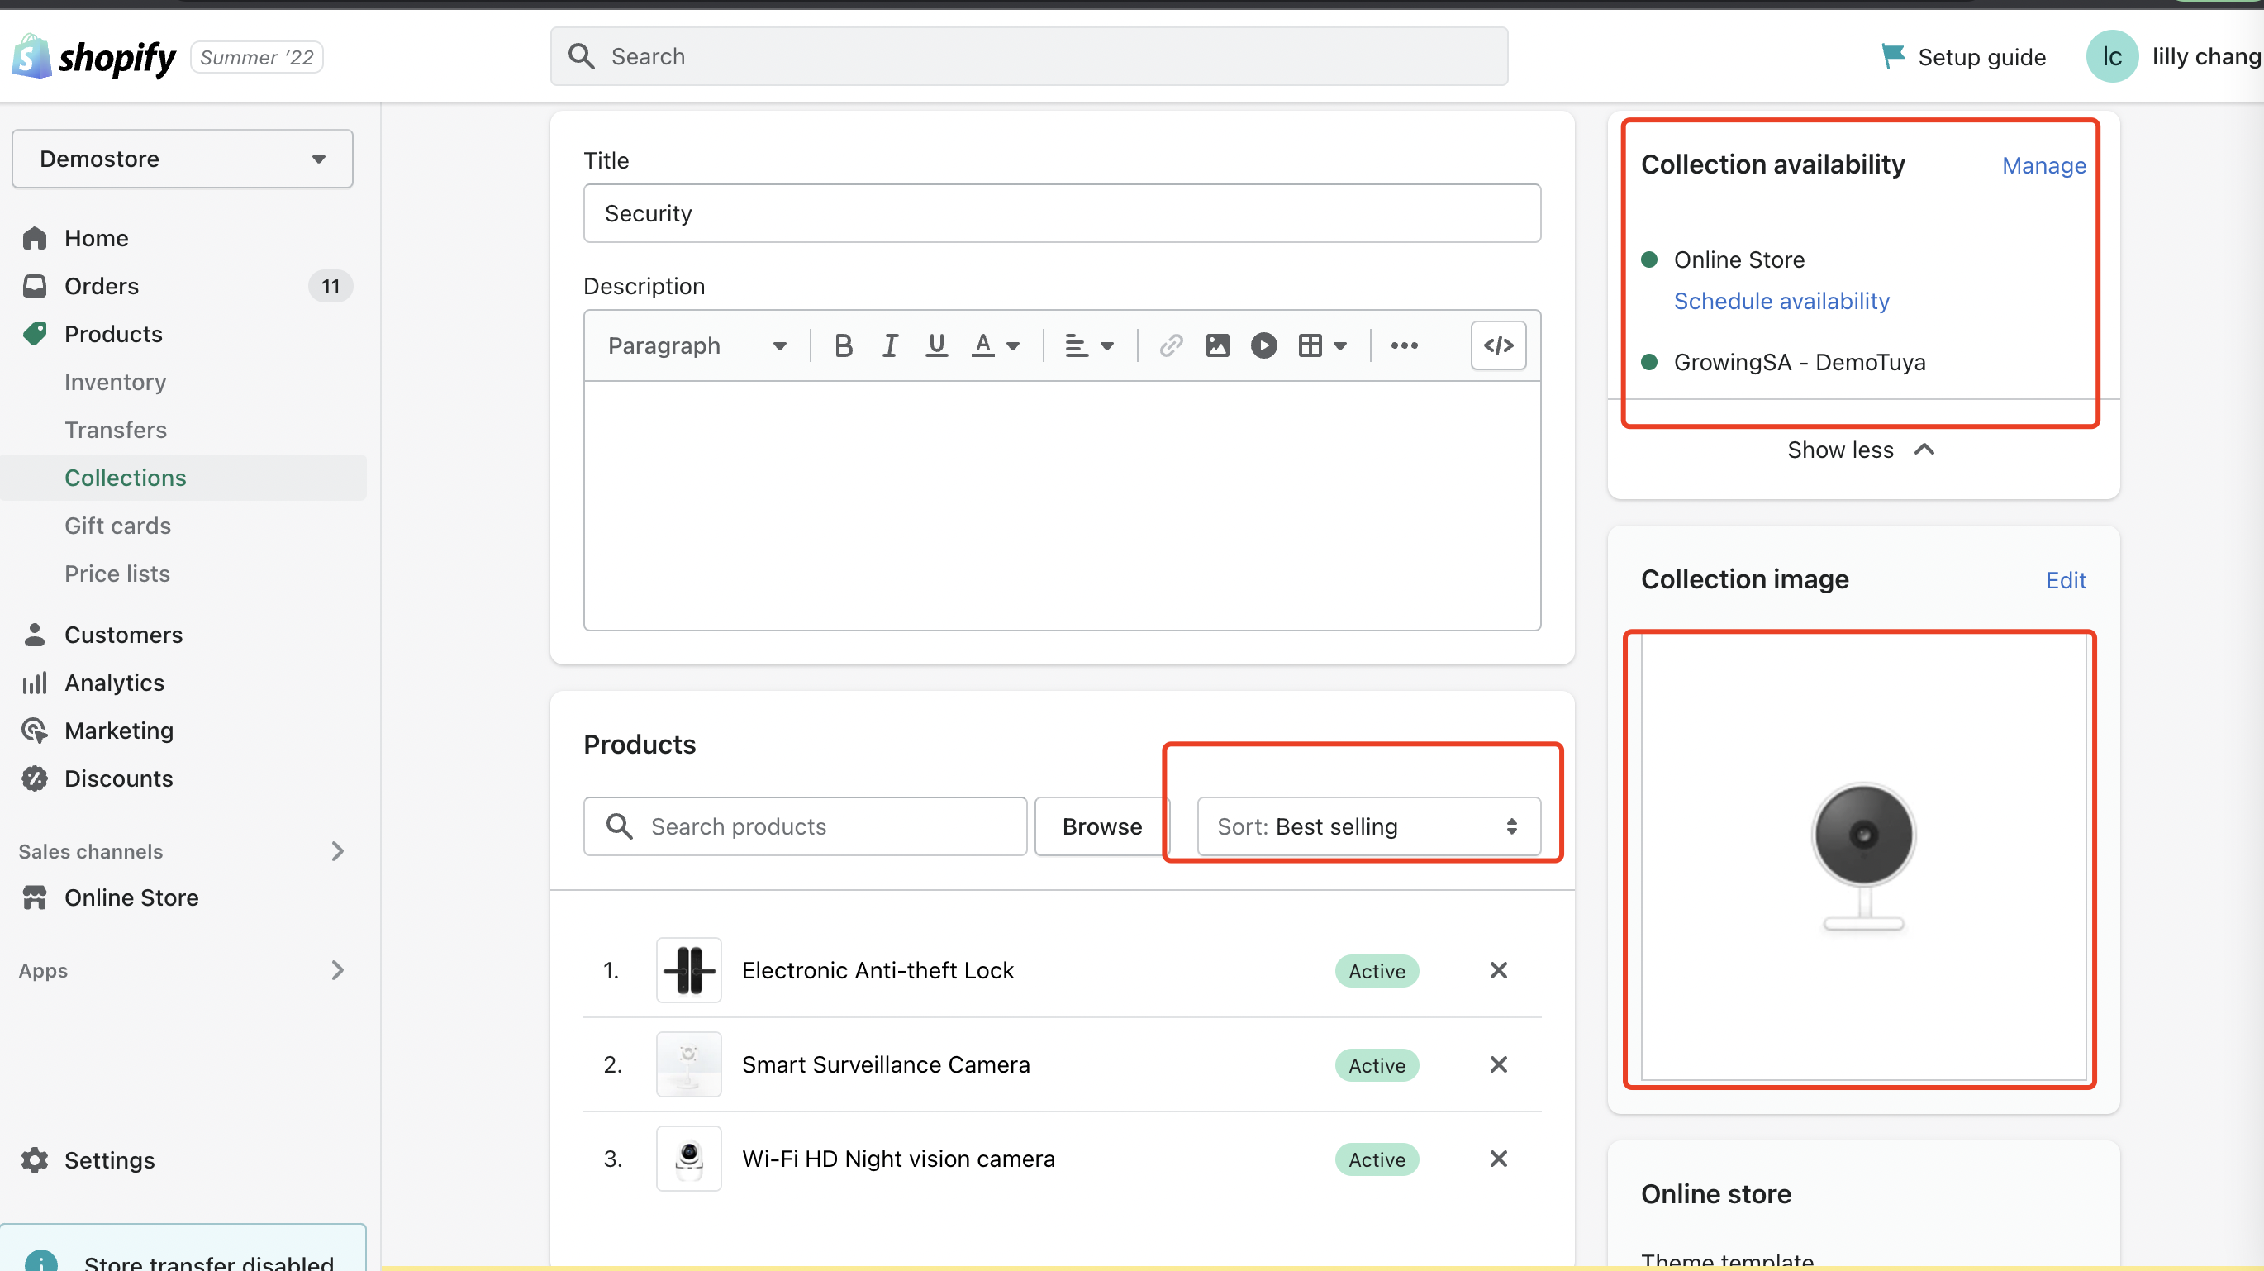Viewport: 2264px width, 1271px height.
Task: Click the GrowingSA - DemoTuya channel text
Action: point(1799,362)
